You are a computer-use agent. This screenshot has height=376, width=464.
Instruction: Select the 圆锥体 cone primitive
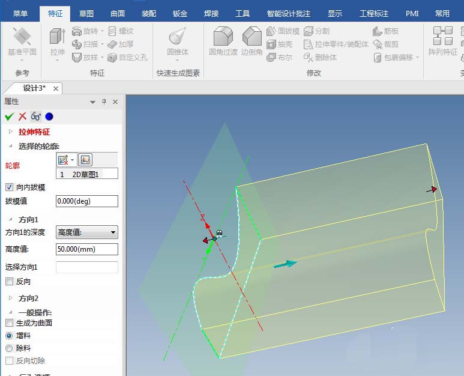pos(178,41)
